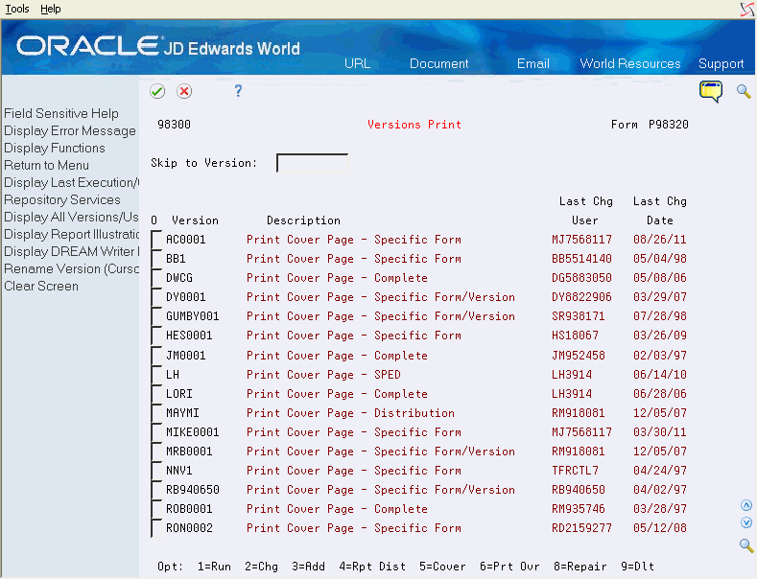Click the page down arrow icon
Image resolution: width=757 pixels, height=579 pixels.
tap(746, 522)
